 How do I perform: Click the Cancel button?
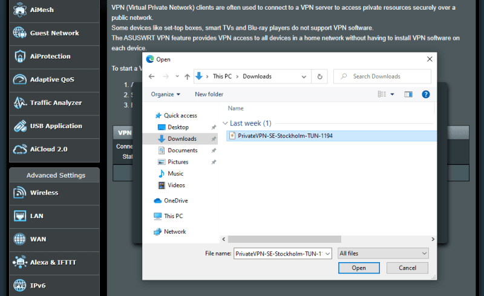[407, 268]
